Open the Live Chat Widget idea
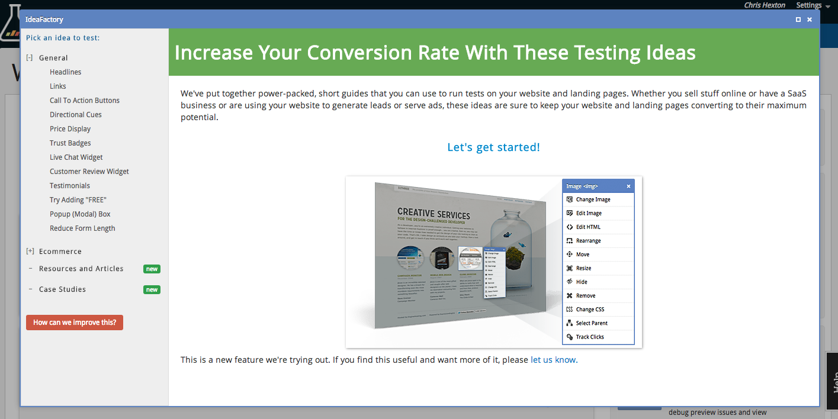The image size is (838, 419). point(76,157)
